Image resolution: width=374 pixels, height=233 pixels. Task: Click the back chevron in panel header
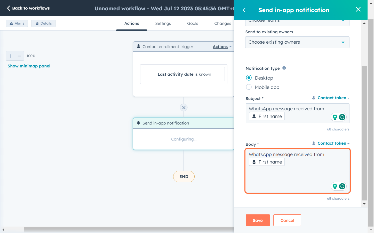tap(244, 10)
